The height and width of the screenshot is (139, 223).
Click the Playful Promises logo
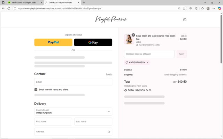(x=111, y=19)
